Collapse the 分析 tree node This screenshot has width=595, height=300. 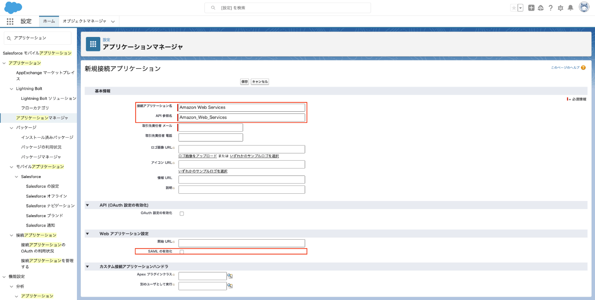click(11, 286)
